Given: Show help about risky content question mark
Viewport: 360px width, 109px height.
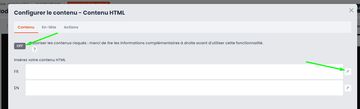Looking at the screenshot, I should (35, 50).
